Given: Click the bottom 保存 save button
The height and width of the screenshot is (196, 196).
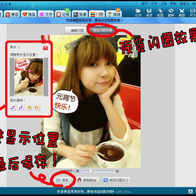Looking at the screenshot, I should [x=63, y=180].
